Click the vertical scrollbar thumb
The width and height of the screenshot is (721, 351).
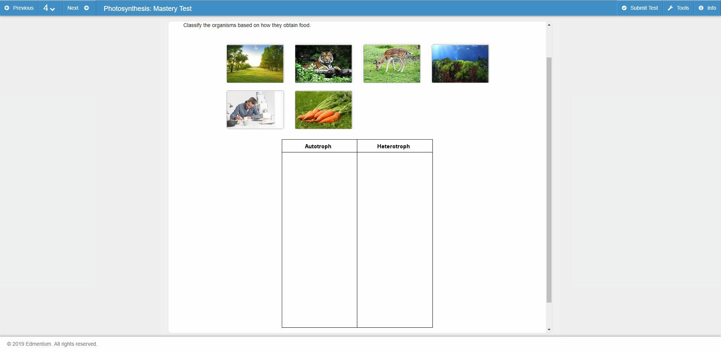(549, 180)
